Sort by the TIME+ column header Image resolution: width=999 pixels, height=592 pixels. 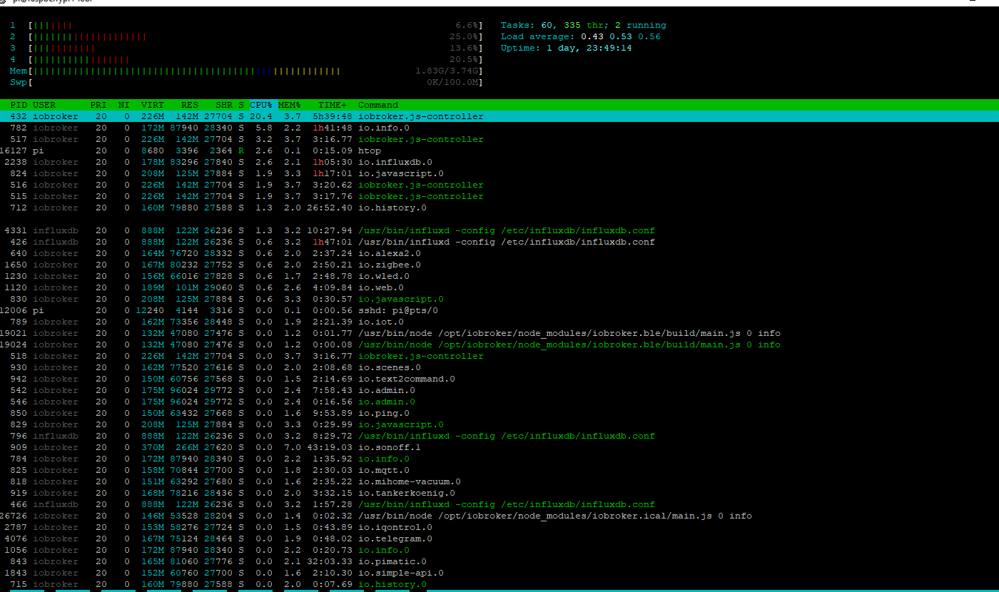333,105
